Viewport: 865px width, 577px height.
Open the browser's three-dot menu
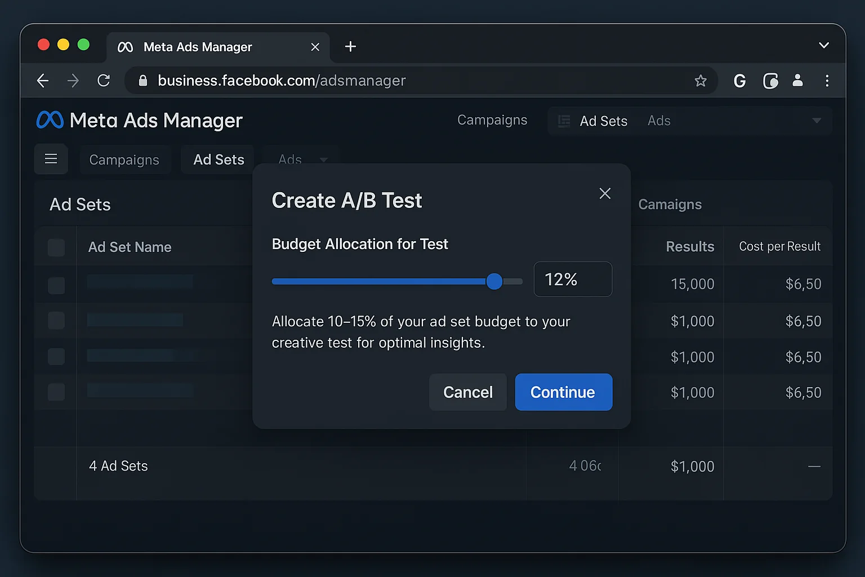pos(827,80)
